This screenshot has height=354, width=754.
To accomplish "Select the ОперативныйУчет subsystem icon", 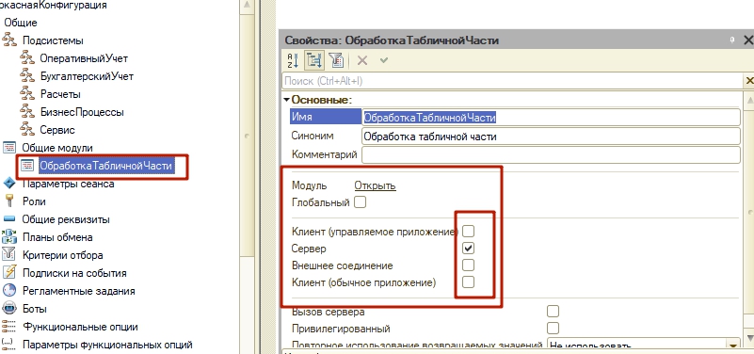I will tap(27, 58).
